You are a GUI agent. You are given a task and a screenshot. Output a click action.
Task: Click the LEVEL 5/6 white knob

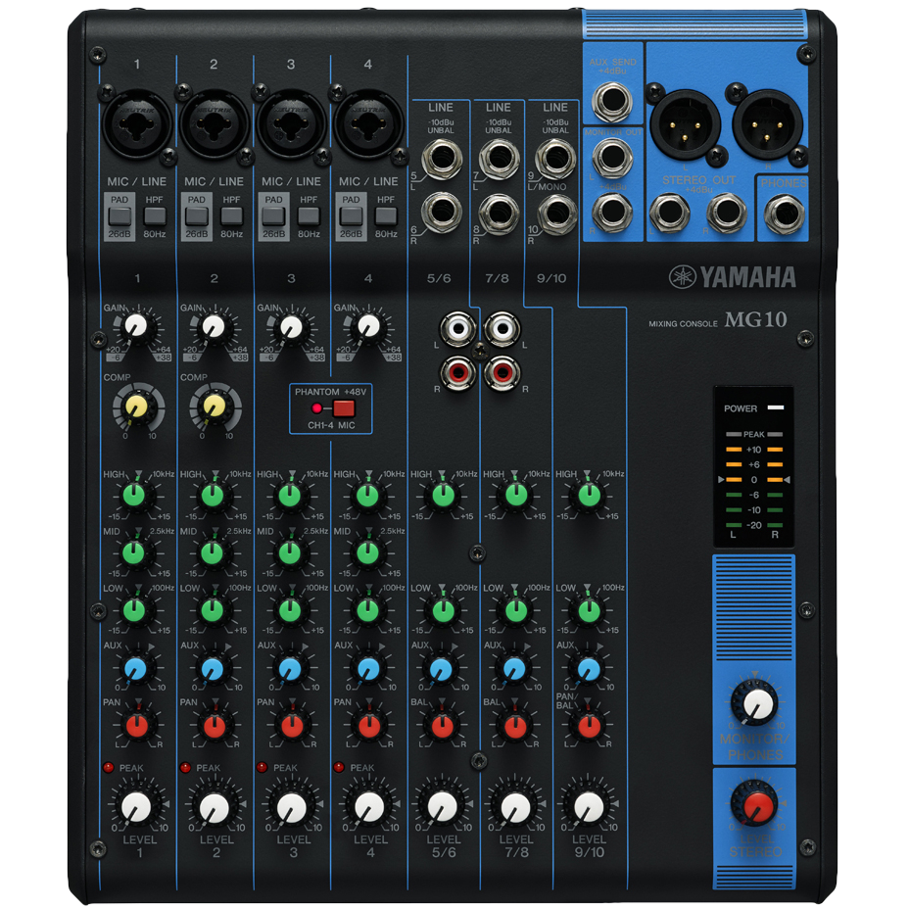click(443, 806)
